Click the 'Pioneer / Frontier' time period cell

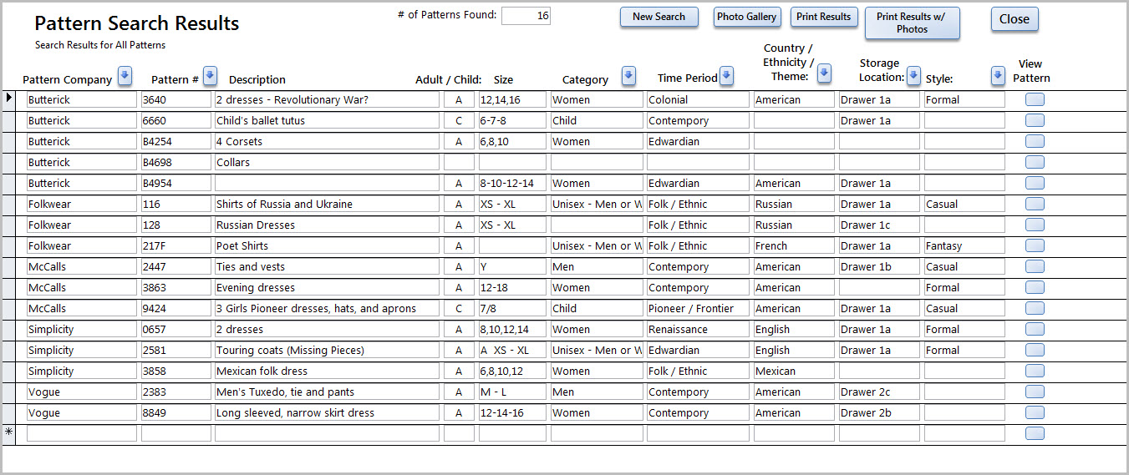(x=698, y=309)
